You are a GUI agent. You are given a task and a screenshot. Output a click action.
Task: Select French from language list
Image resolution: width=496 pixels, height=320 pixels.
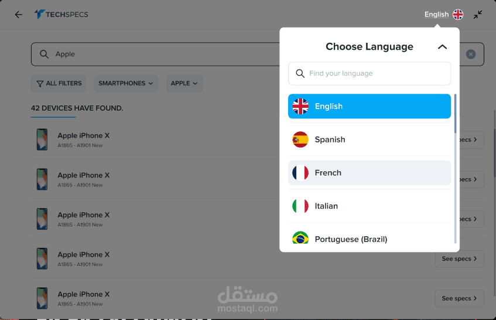369,173
